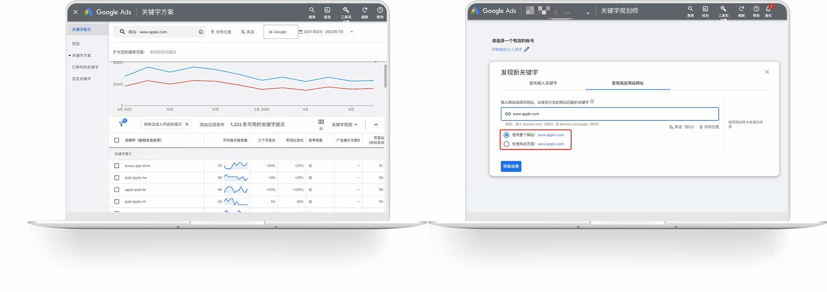This screenshot has height=292, width=827.
Task: Tick checkbox for ipad apple mx
Action: [117, 178]
